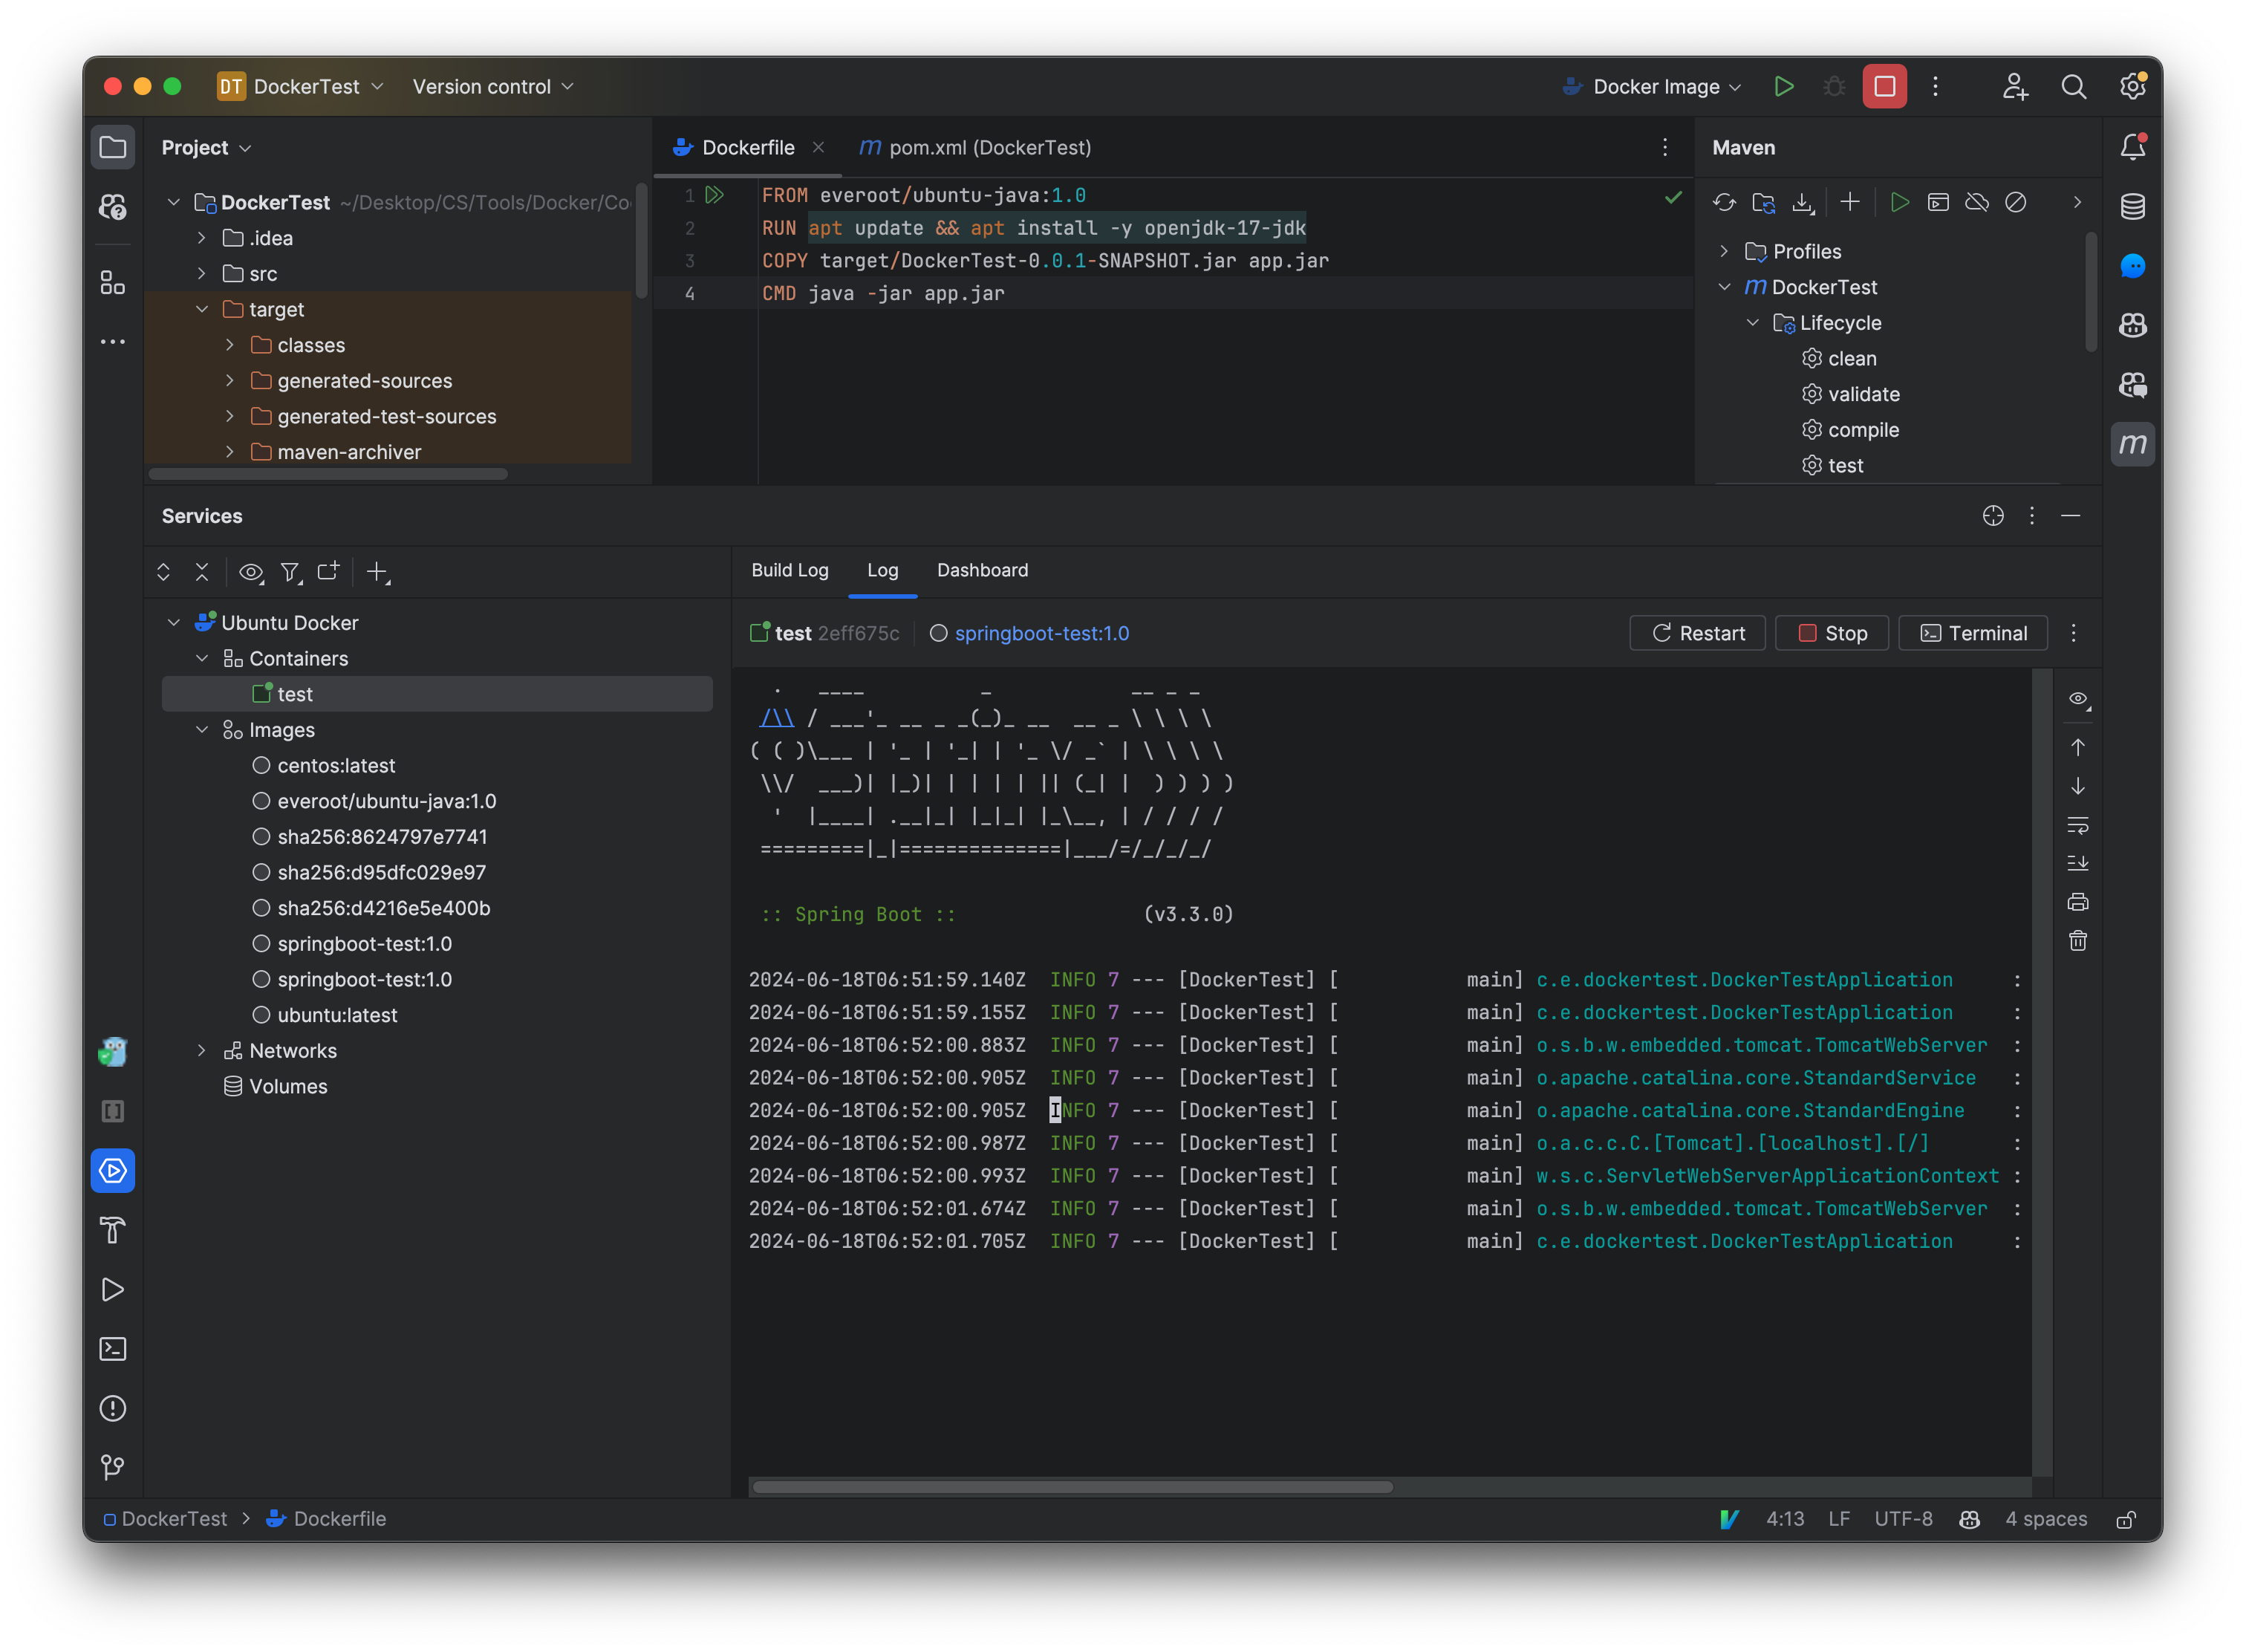Click the Services view options eye icon
This screenshot has height=1652, width=2246.
click(x=251, y=572)
